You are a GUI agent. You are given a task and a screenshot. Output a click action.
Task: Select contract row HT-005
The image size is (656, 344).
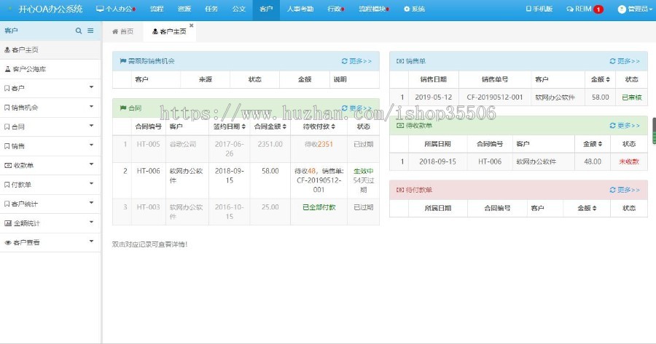pyautogui.click(x=246, y=148)
